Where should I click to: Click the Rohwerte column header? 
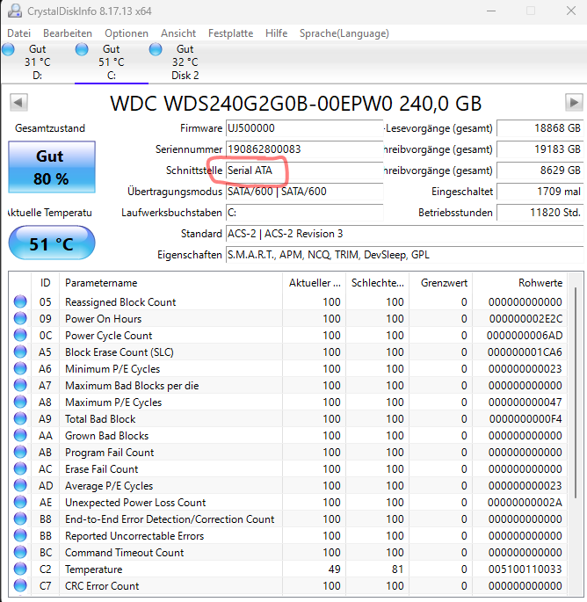click(x=520, y=283)
